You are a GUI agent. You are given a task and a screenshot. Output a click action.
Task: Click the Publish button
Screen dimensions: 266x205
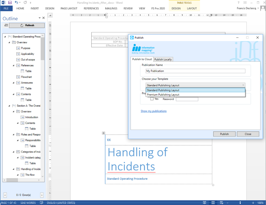coord(224,134)
